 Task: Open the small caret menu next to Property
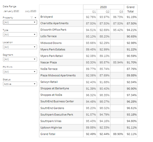coord(35,17)
